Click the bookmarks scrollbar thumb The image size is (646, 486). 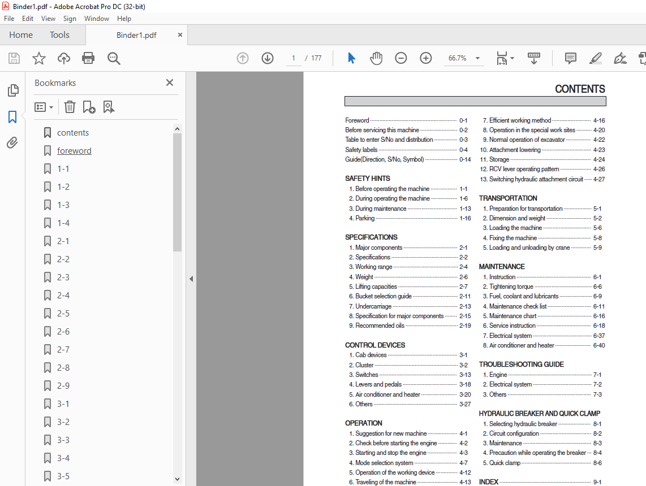pyautogui.click(x=177, y=192)
